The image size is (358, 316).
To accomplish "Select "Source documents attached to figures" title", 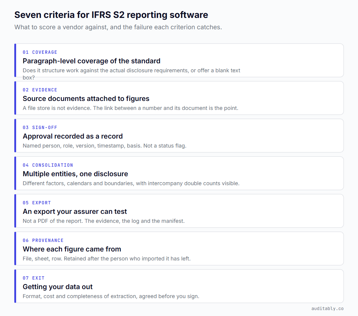I will tap(86, 99).
